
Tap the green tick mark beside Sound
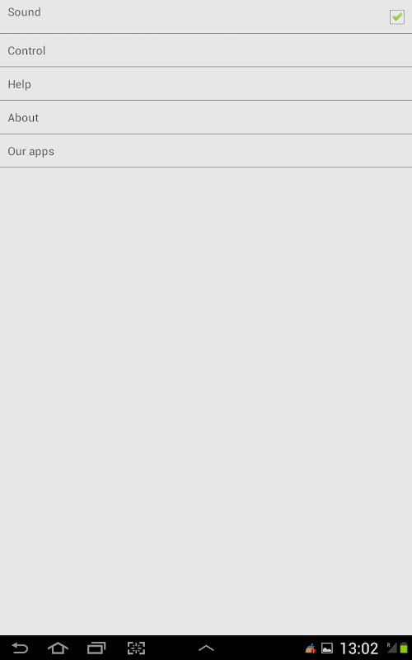click(397, 16)
